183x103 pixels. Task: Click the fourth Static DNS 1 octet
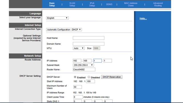108,101
